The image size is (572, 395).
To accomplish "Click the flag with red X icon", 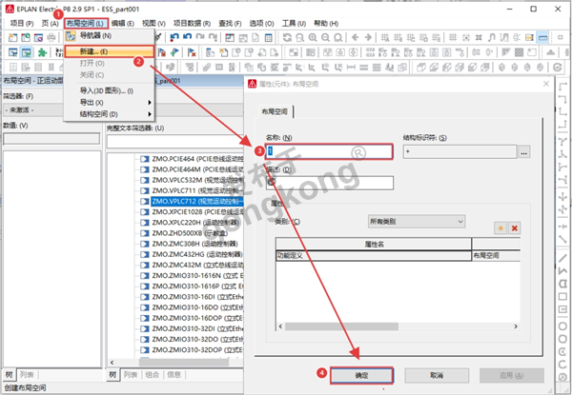I will click(192, 52).
